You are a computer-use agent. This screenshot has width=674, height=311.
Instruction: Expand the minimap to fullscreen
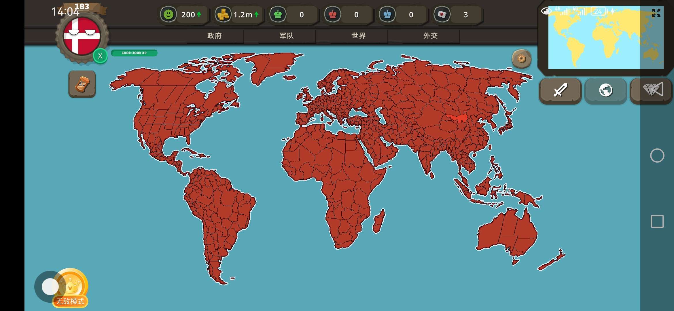[x=656, y=13]
